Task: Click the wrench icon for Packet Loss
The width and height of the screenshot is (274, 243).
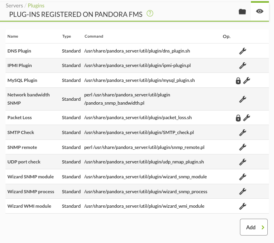Action: 247,118
